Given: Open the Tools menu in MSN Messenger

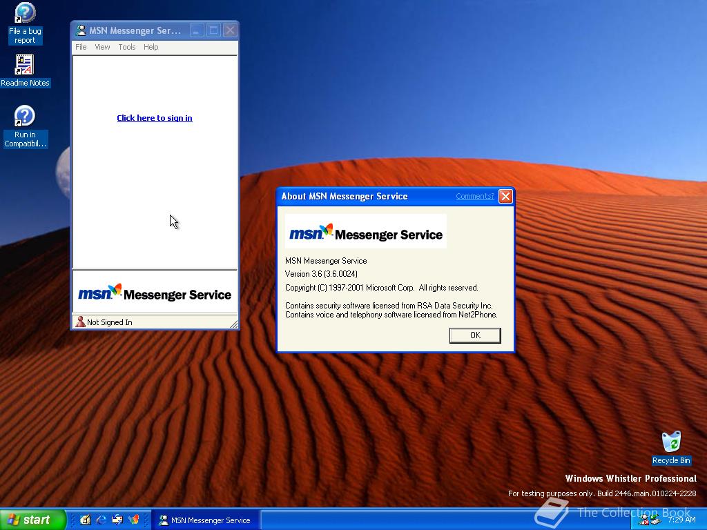Looking at the screenshot, I should click(127, 47).
